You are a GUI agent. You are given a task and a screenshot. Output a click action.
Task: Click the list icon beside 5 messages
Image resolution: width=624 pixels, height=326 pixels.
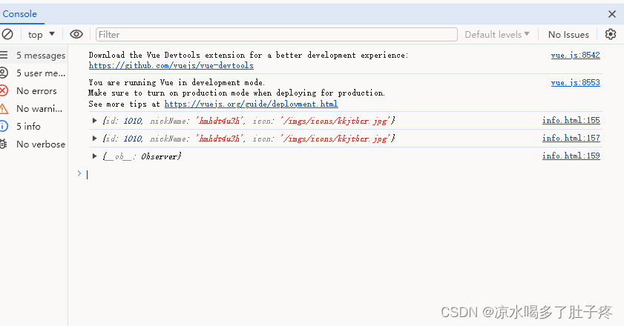tap(4, 55)
